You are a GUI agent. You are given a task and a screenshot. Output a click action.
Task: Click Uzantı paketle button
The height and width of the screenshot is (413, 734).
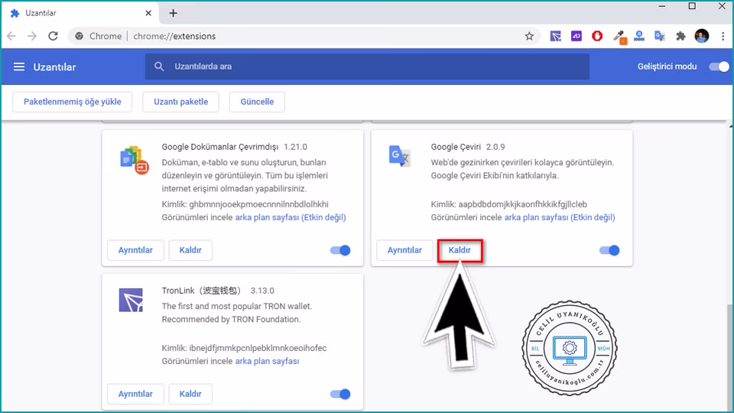[180, 102]
